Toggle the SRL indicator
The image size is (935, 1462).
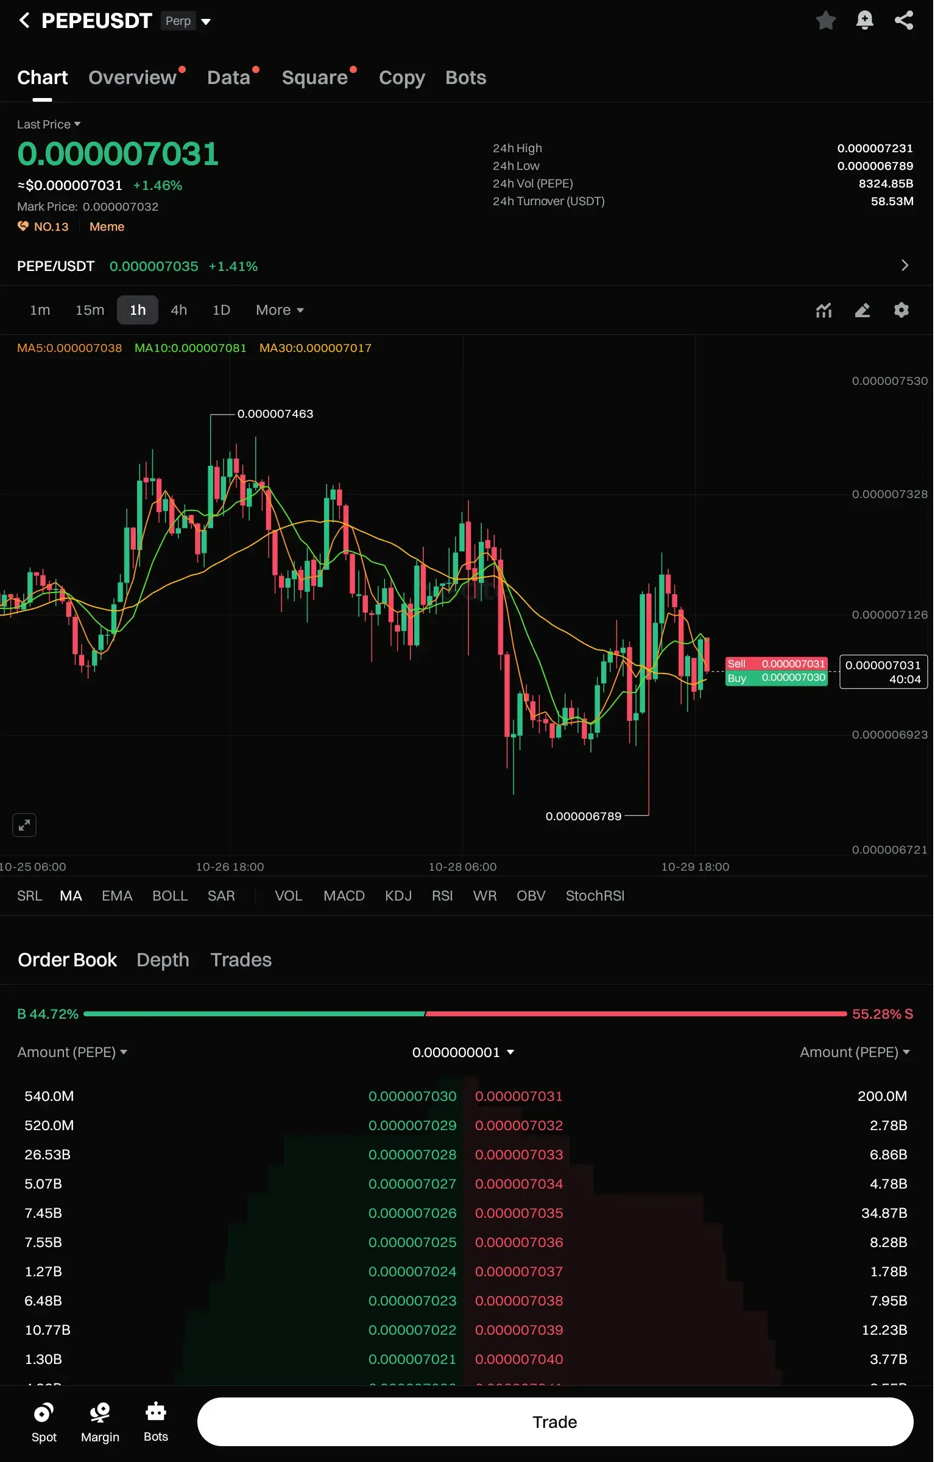click(x=30, y=896)
